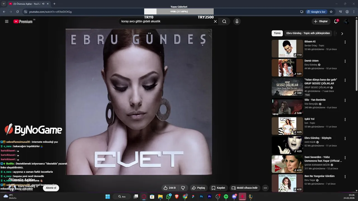Open YouTube notifications bell

(336, 21)
